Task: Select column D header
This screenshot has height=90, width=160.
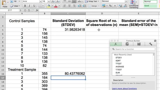Action: click(x=102, y=13)
